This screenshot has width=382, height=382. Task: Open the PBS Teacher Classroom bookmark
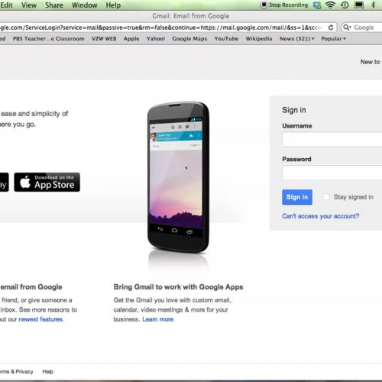point(48,39)
